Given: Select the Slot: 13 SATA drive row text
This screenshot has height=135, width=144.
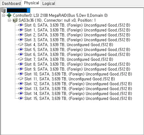Looking at the screenshot, I should [78, 89].
